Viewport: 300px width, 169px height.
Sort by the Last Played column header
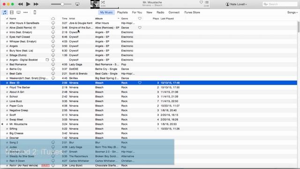pyautogui.click(x=167, y=19)
